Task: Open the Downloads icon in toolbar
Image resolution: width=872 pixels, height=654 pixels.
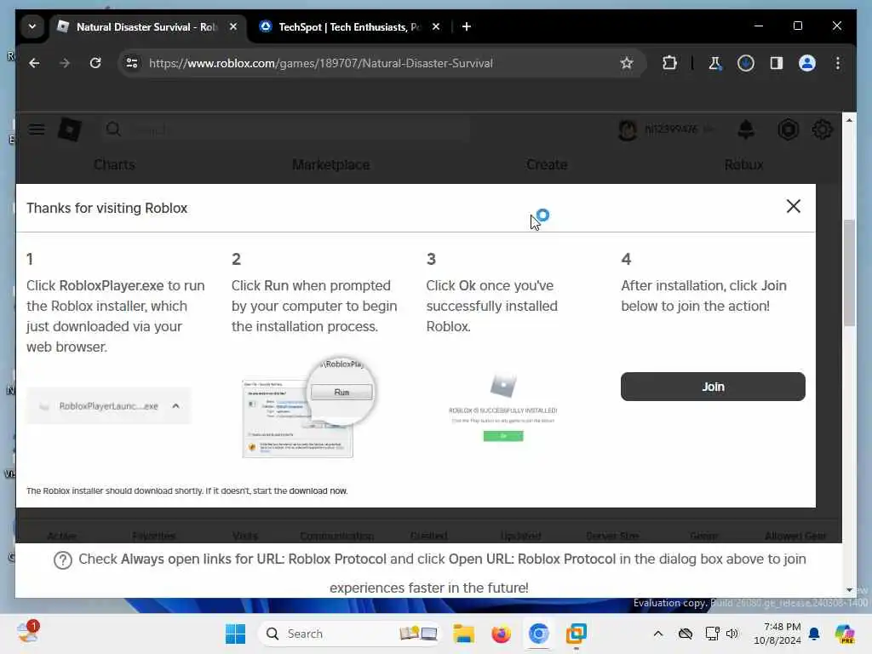Action: (x=746, y=63)
